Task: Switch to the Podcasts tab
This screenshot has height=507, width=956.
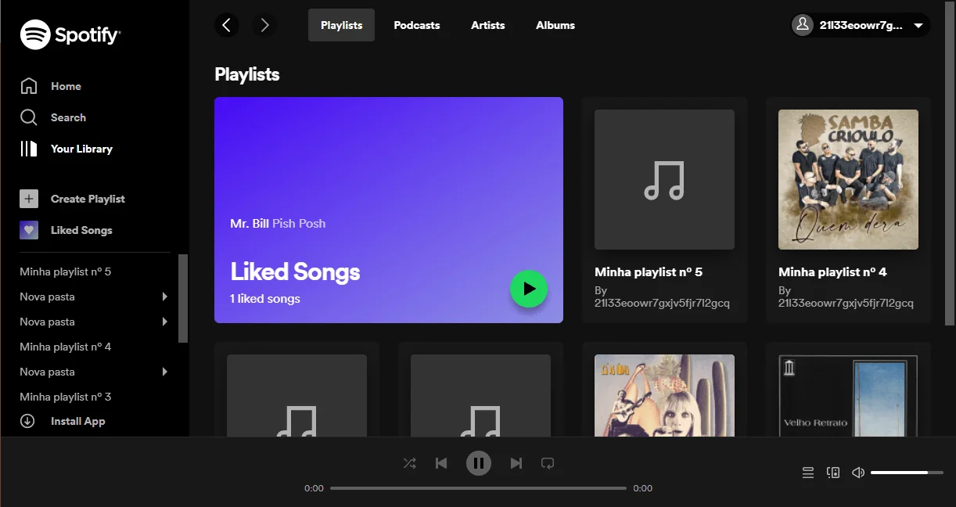Action: point(417,25)
